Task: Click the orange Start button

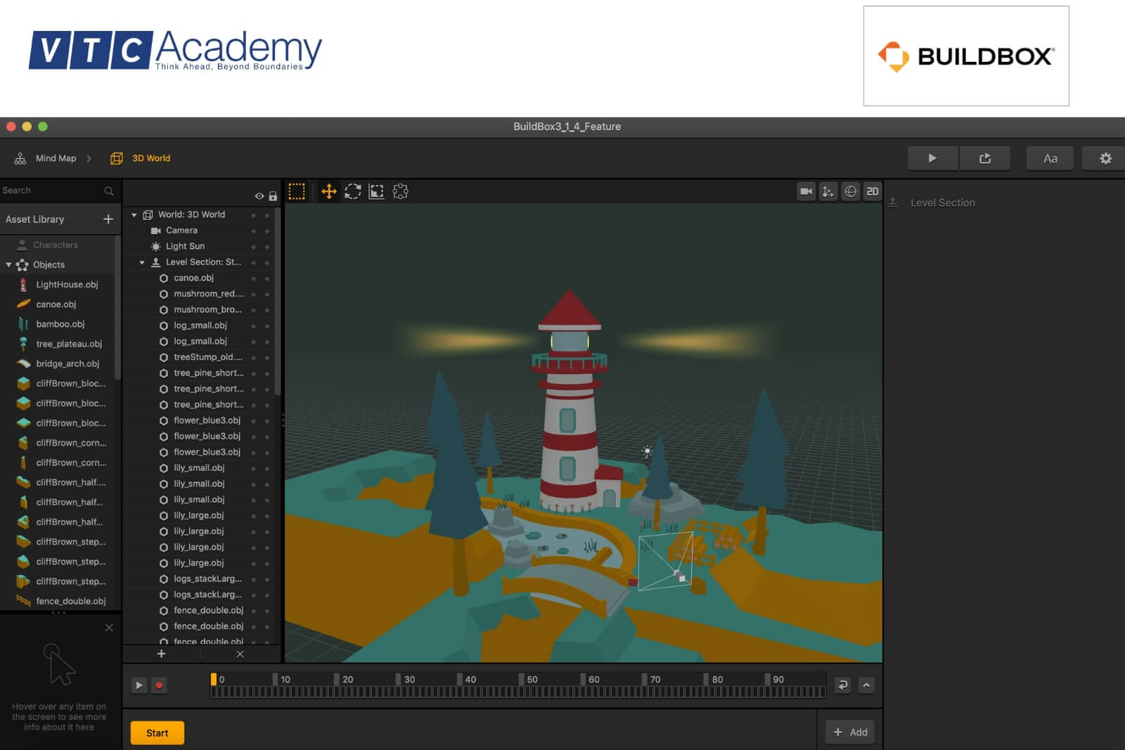Action: coord(157,732)
